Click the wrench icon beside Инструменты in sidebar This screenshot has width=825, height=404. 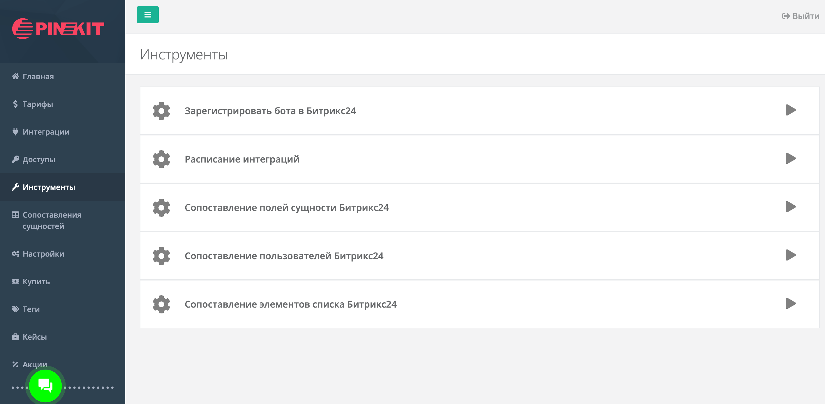[15, 187]
